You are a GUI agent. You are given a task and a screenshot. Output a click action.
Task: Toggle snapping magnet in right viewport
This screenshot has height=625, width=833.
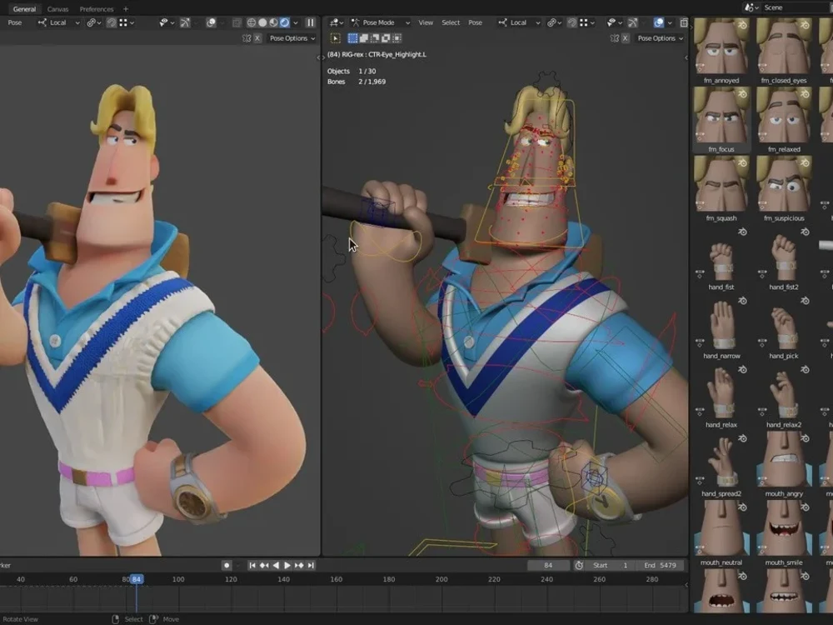point(571,22)
